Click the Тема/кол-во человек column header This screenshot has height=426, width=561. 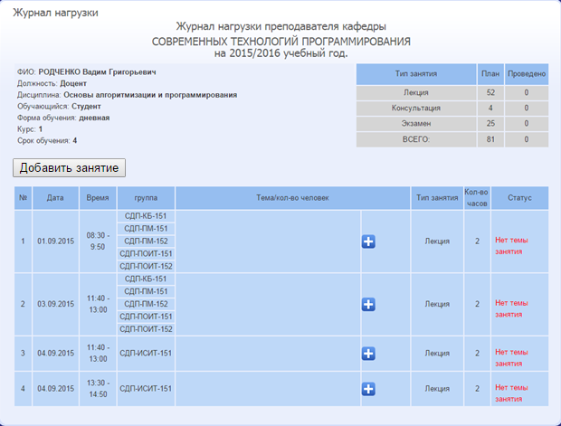pos(292,198)
